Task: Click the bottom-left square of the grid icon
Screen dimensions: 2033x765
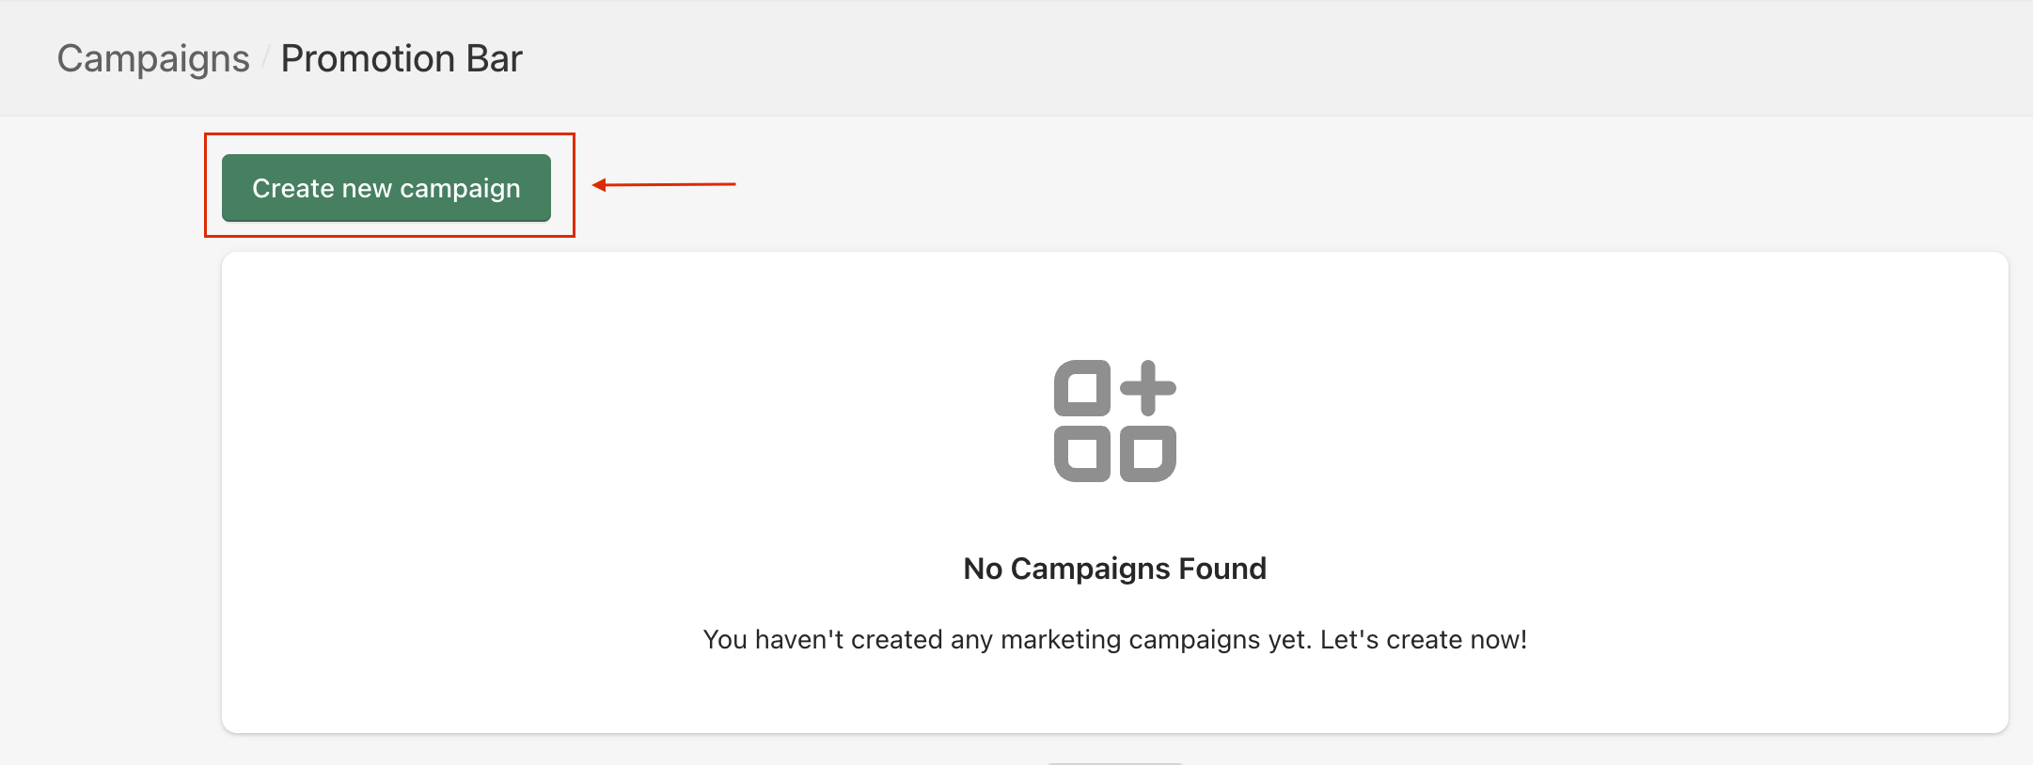Action: 1082,453
